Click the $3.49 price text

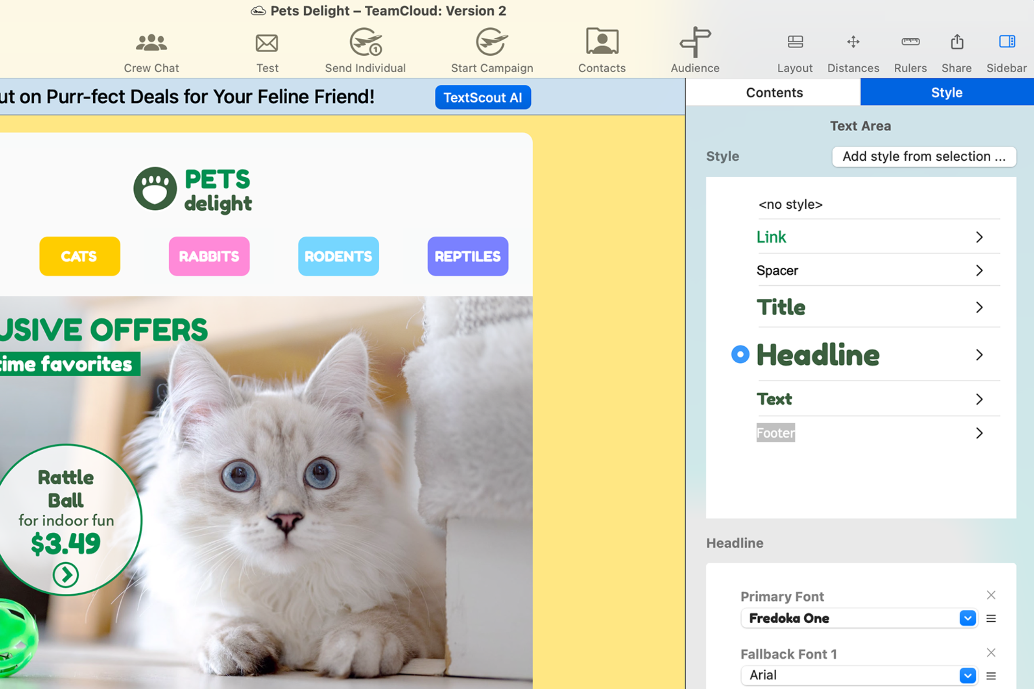tap(65, 544)
